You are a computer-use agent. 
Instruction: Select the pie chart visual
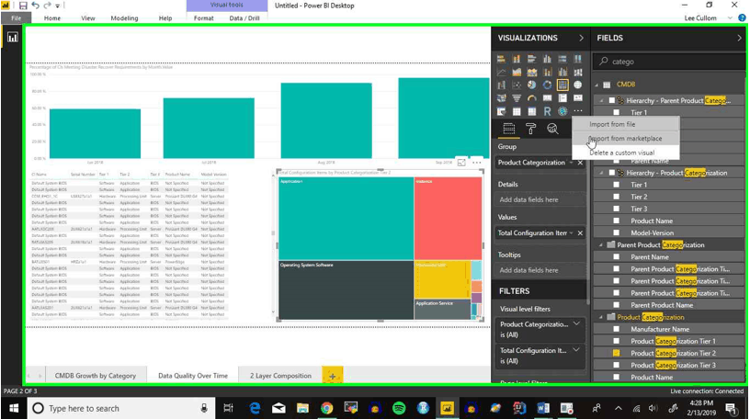tap(532, 85)
